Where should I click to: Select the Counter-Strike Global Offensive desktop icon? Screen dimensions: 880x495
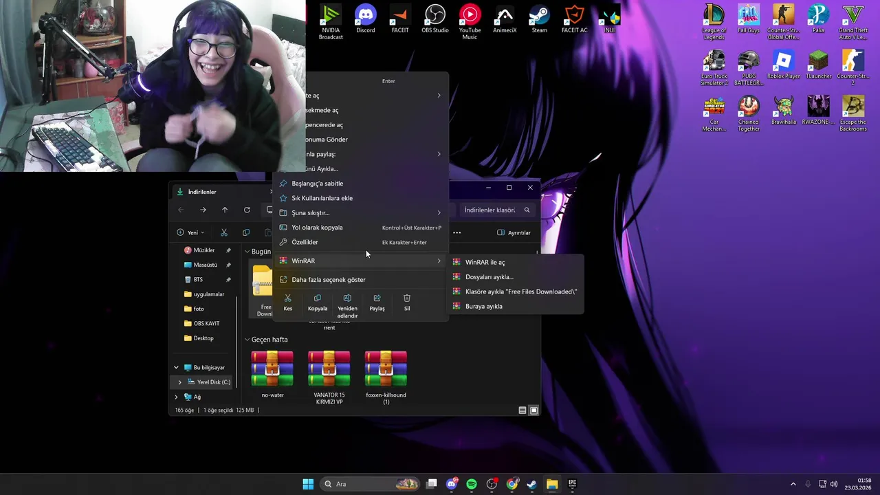click(x=783, y=22)
